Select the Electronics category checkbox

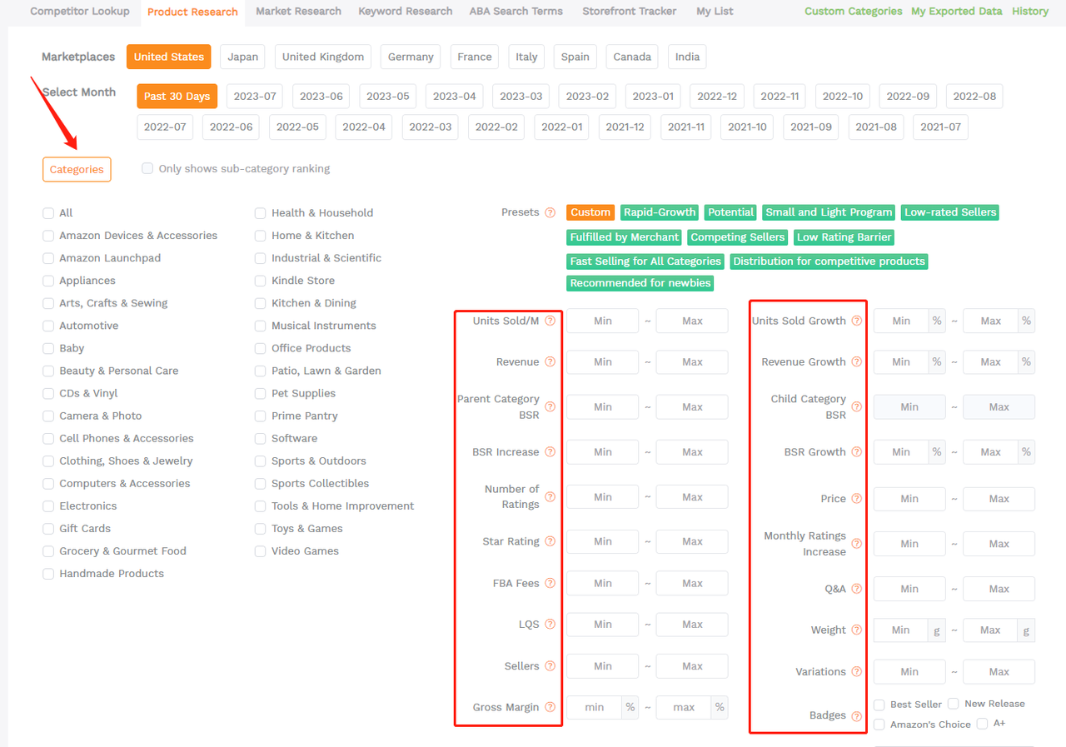click(x=48, y=505)
